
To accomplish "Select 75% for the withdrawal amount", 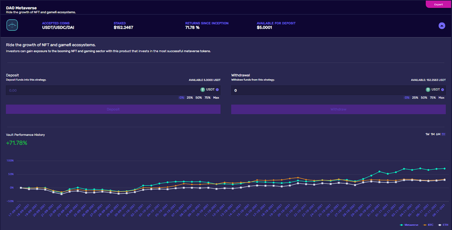I will 432,98.
